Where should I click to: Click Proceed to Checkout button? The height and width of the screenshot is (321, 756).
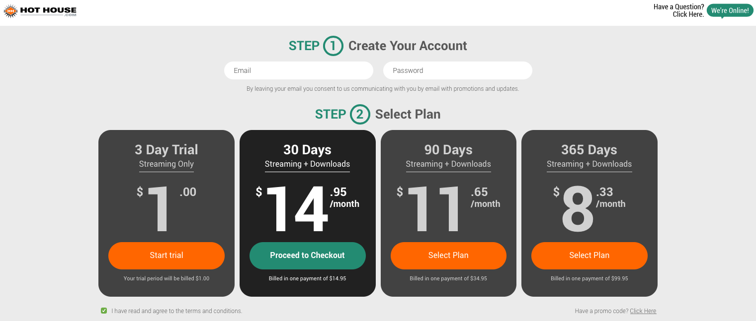[x=307, y=256]
